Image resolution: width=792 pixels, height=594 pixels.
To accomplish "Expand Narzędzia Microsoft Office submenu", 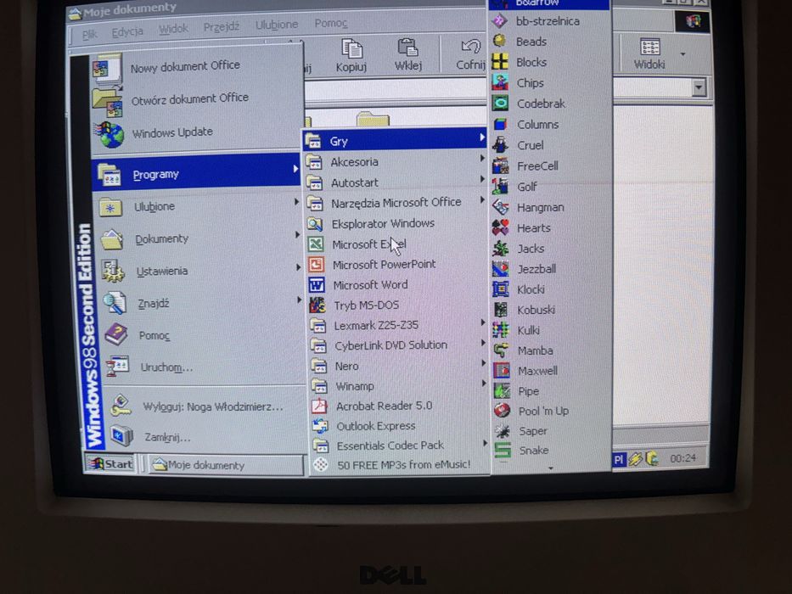I will click(x=396, y=203).
